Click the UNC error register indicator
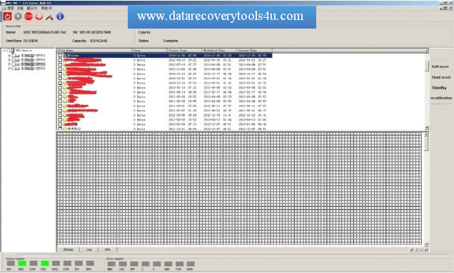 [123, 264]
